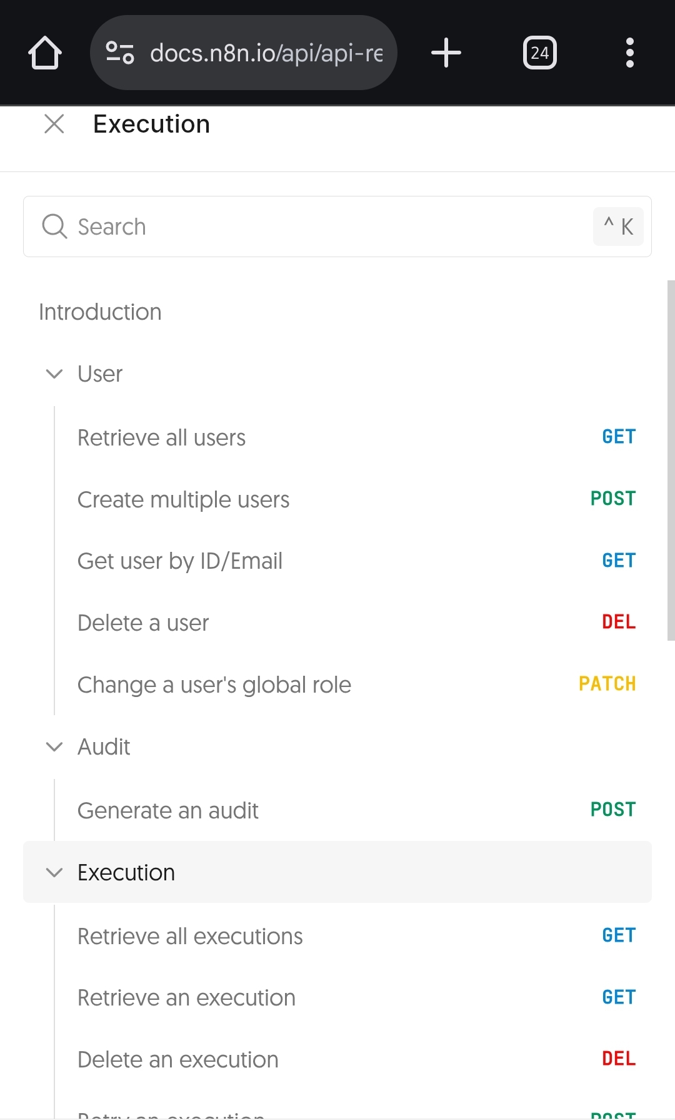
Task: Open the Introduction page
Action: pyautogui.click(x=100, y=312)
